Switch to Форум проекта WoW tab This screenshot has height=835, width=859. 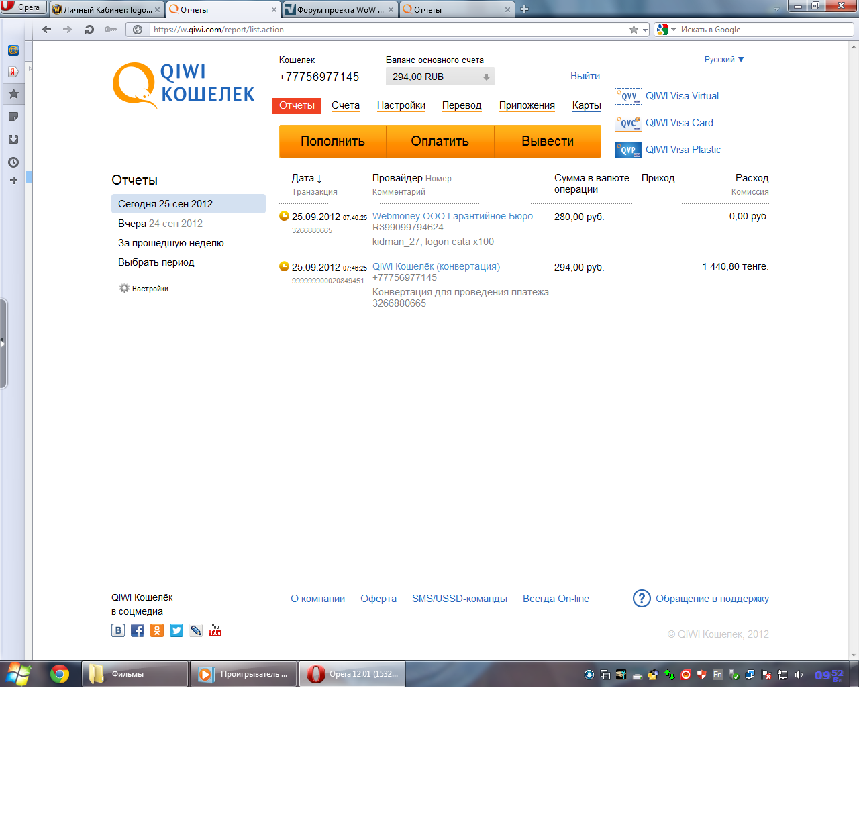(340, 10)
